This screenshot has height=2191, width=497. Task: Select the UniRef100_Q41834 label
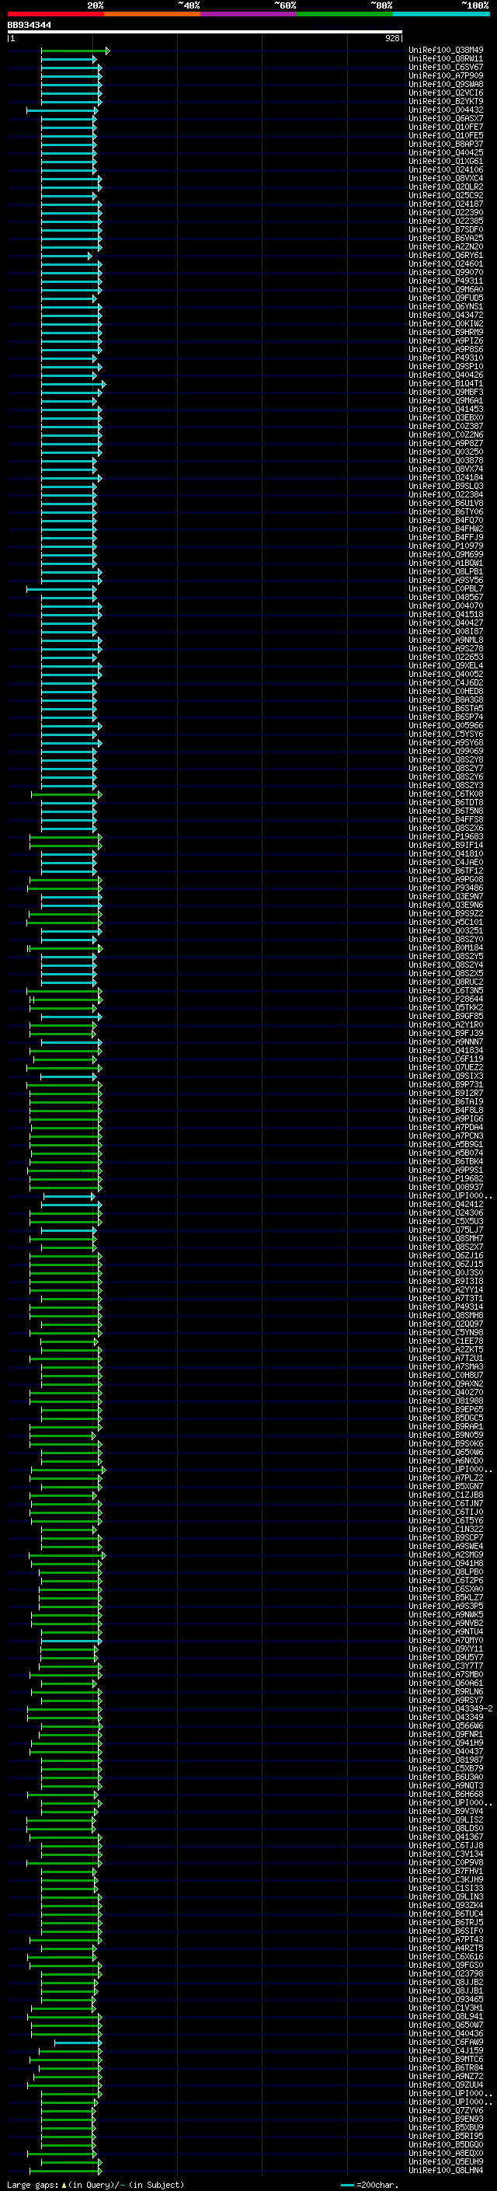pyautogui.click(x=446, y=1049)
